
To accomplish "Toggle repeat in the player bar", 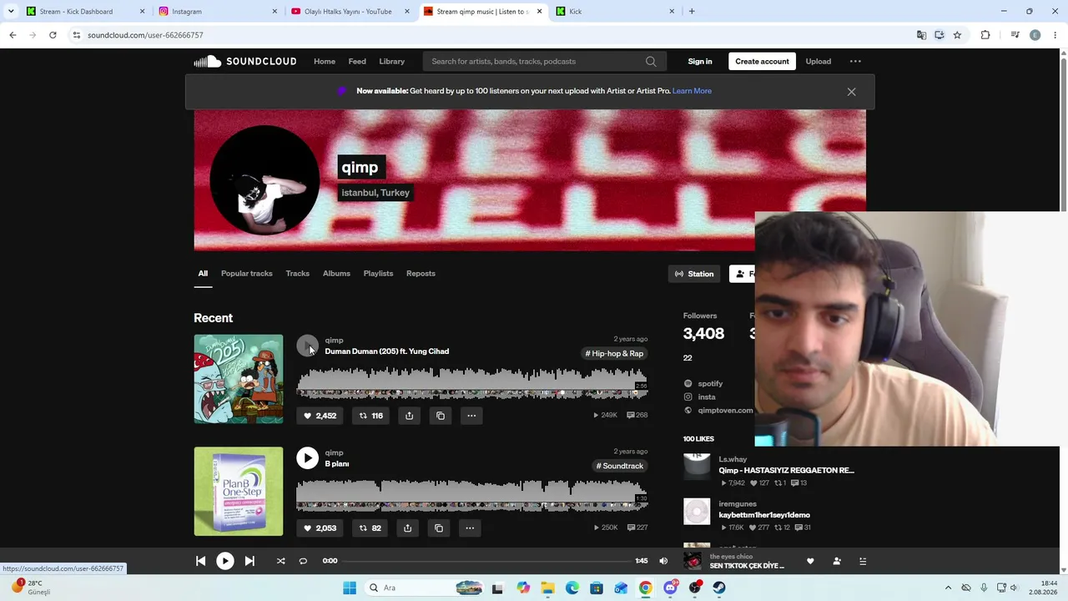I will pyautogui.click(x=303, y=561).
